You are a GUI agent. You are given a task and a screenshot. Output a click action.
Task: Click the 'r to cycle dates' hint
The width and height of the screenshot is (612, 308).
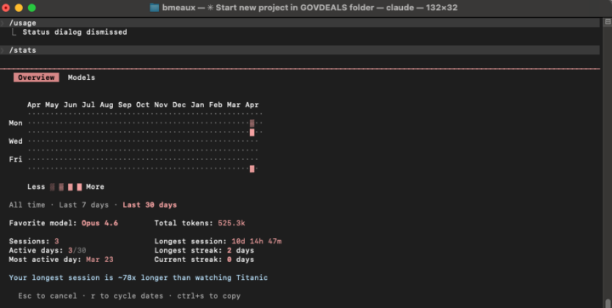coord(127,296)
